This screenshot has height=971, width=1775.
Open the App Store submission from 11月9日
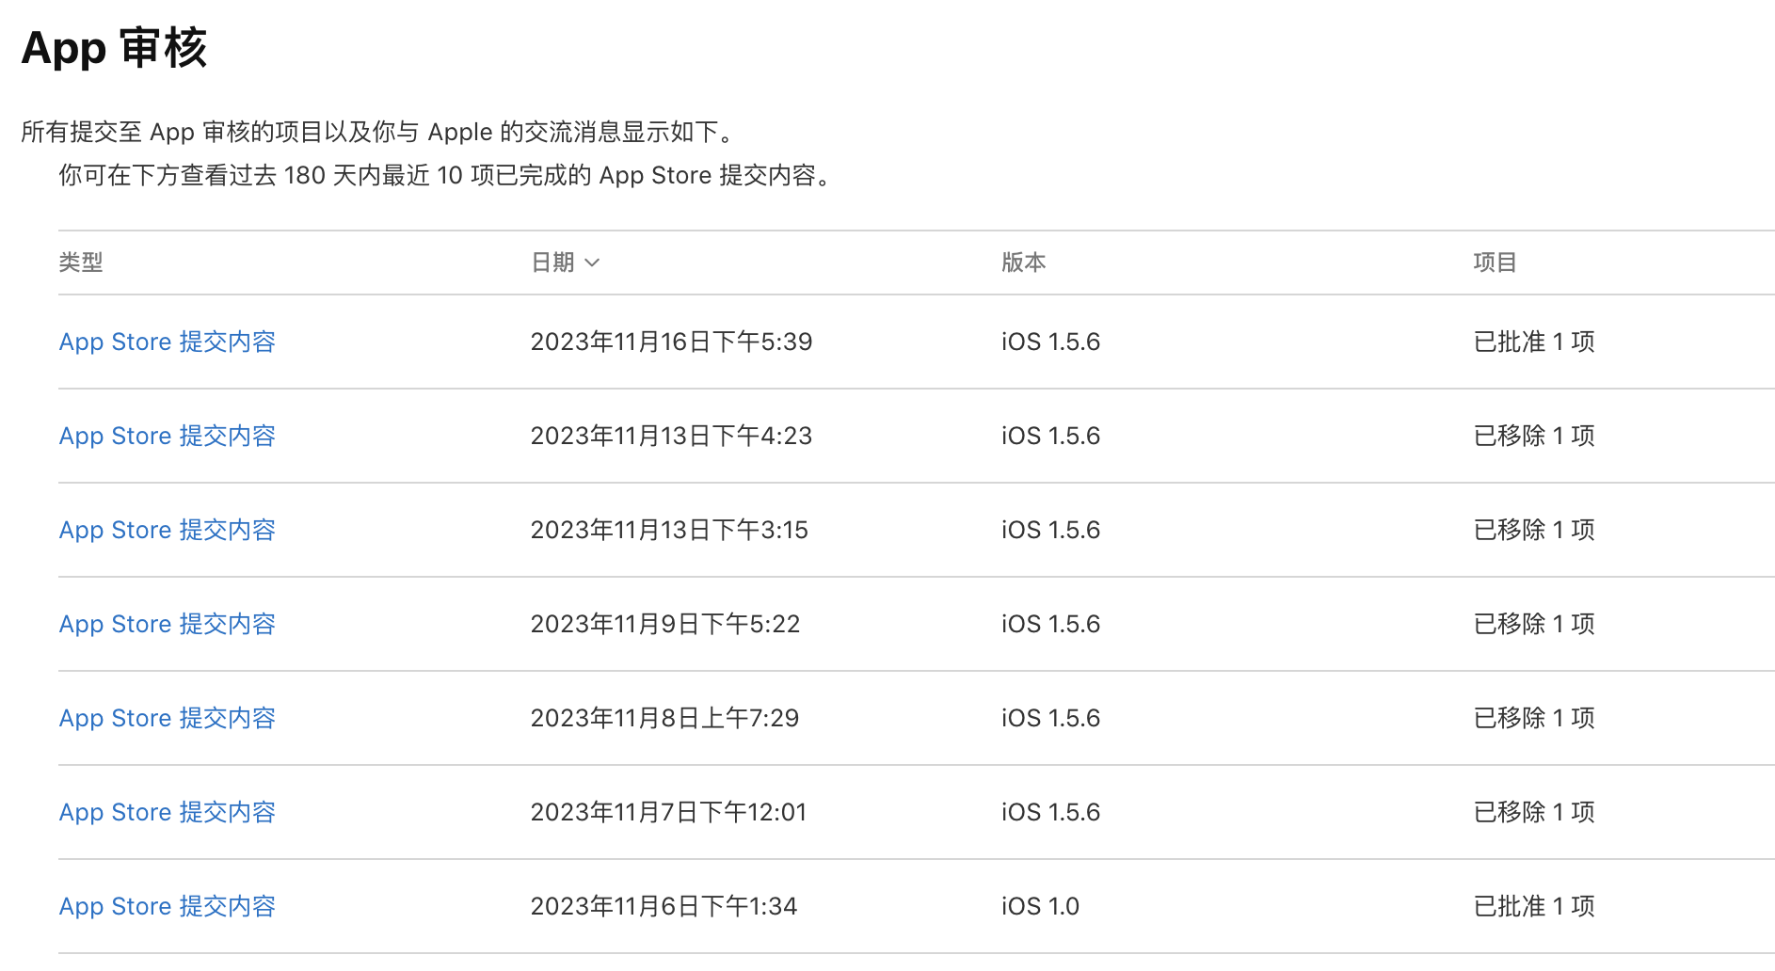point(167,624)
